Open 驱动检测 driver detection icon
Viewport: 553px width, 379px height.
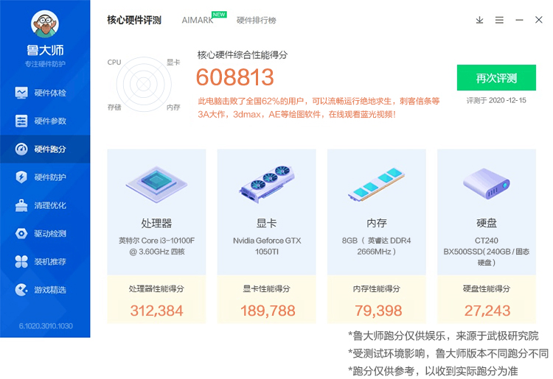(x=21, y=233)
